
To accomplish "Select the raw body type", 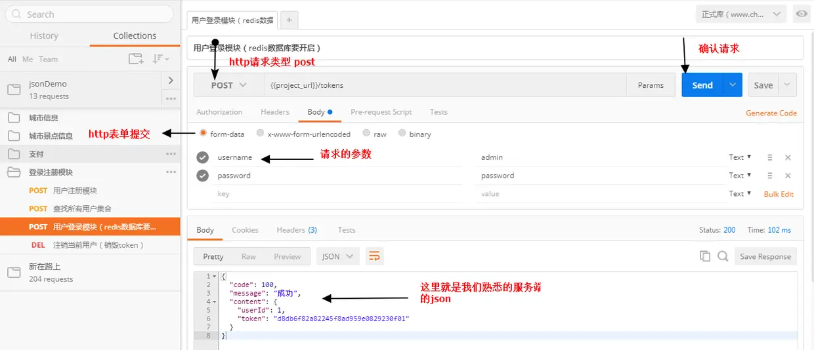I will (366, 134).
